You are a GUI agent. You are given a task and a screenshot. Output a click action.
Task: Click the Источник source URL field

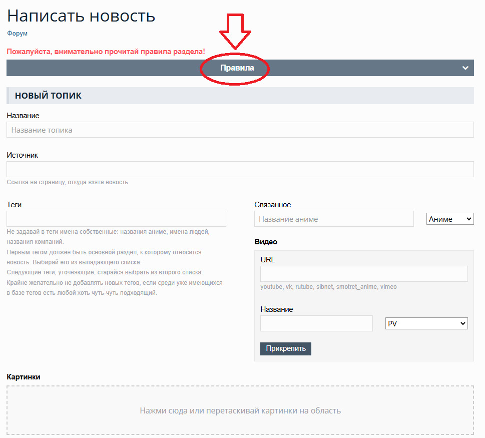[240, 169]
